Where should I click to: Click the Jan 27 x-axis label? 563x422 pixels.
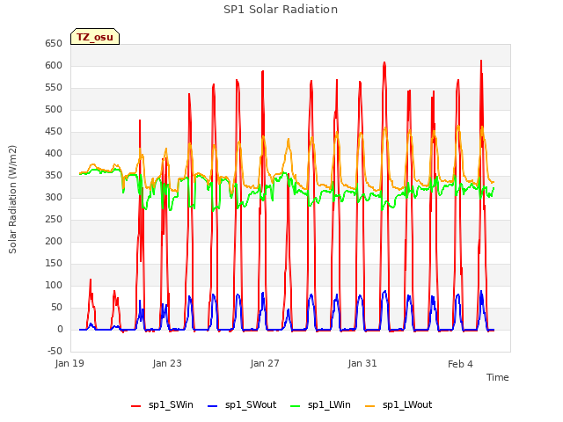pyautogui.click(x=265, y=363)
